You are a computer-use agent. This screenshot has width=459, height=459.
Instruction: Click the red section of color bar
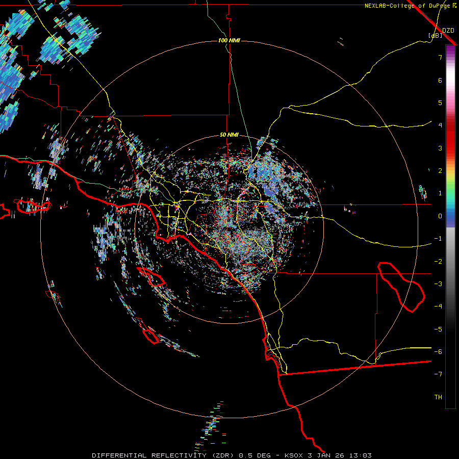click(450, 138)
